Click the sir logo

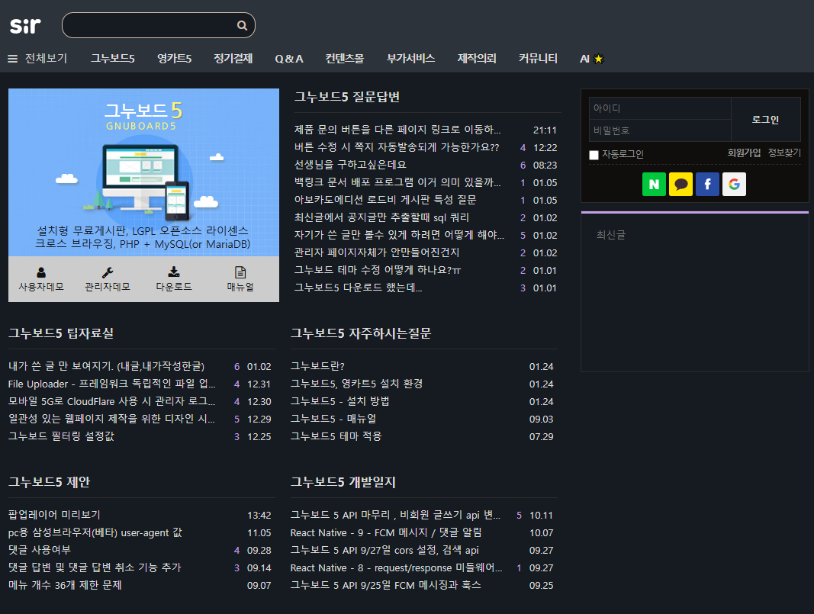point(25,25)
